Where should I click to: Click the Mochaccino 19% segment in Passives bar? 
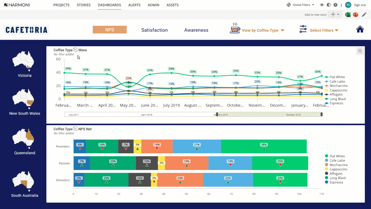[x=187, y=163]
